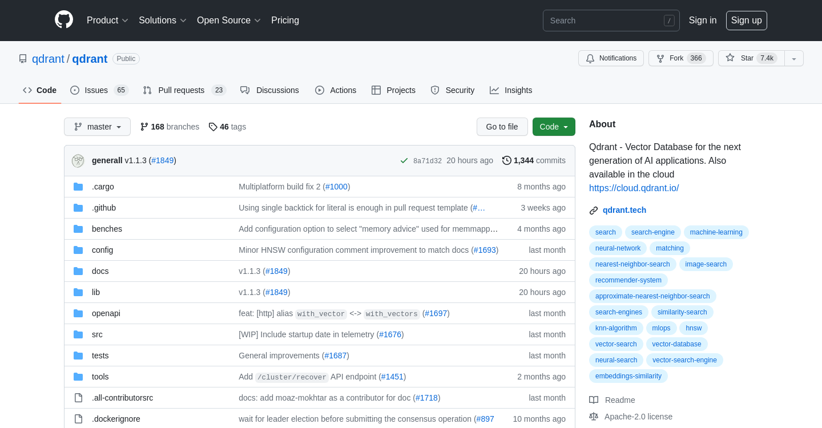Image resolution: width=822 pixels, height=428 pixels.
Task: Open the 168 branches list
Action: pyautogui.click(x=170, y=127)
